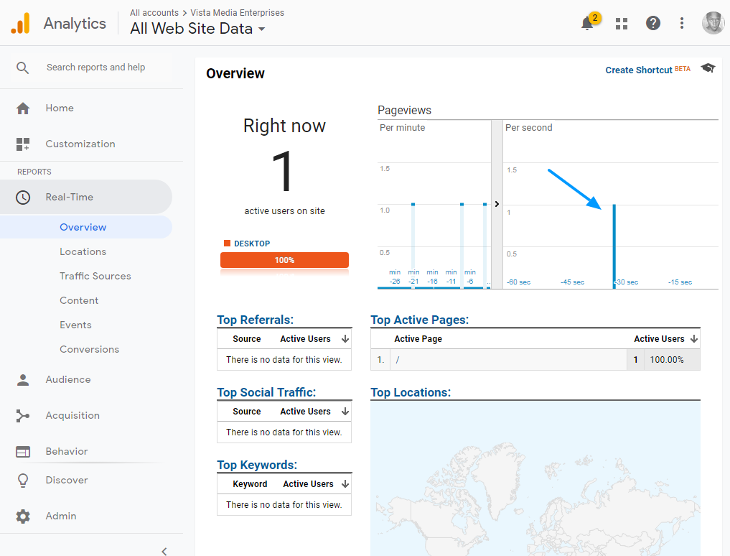Screen dimensions: 730x556
Task: Open the three-dot more options menu
Action: (682, 23)
